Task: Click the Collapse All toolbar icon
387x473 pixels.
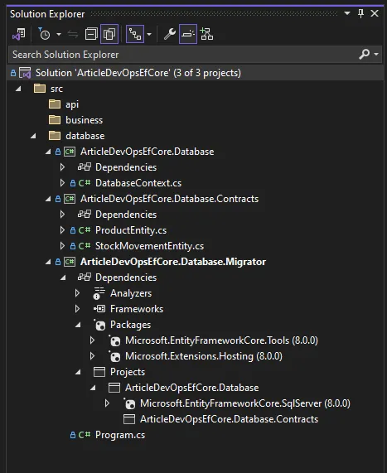Action: [x=91, y=34]
